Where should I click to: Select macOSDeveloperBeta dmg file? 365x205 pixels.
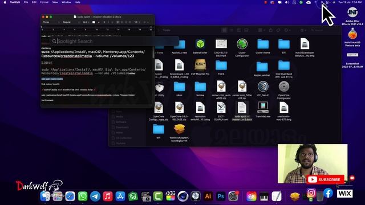[305, 44]
